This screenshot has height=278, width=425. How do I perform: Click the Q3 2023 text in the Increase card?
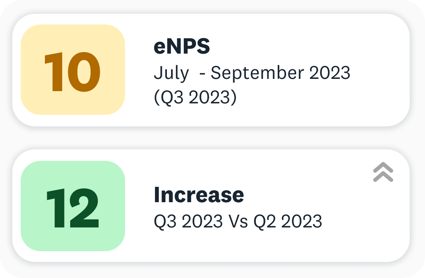[x=188, y=221]
